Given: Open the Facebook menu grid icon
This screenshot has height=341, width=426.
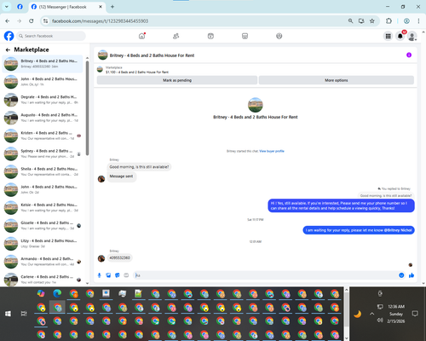Looking at the screenshot, I should 388,36.
